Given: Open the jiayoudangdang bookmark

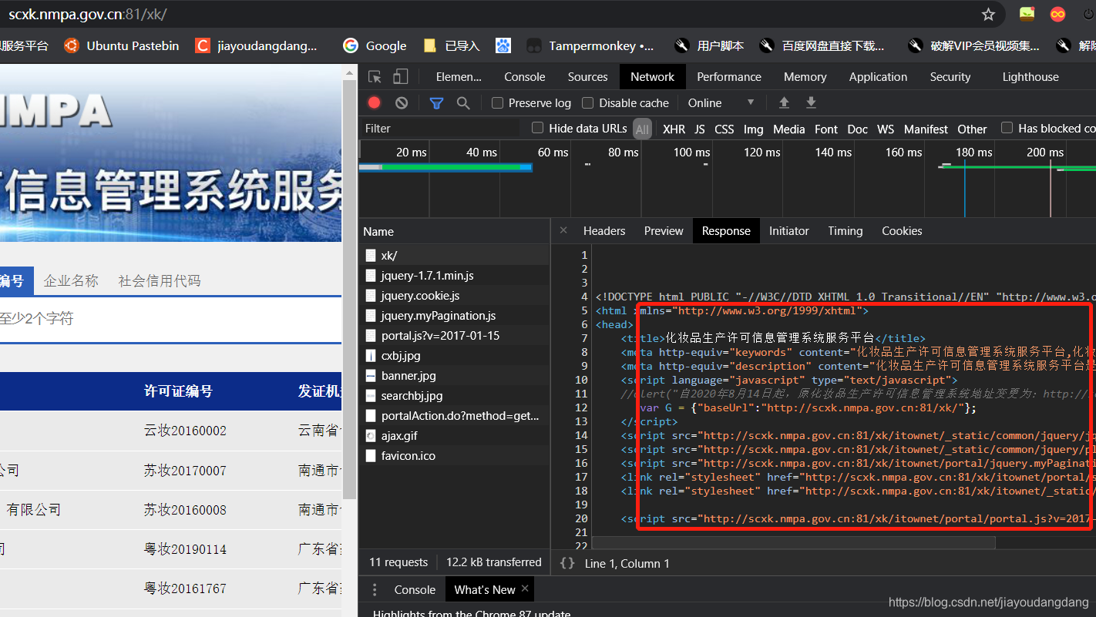Looking at the screenshot, I should coord(257,46).
